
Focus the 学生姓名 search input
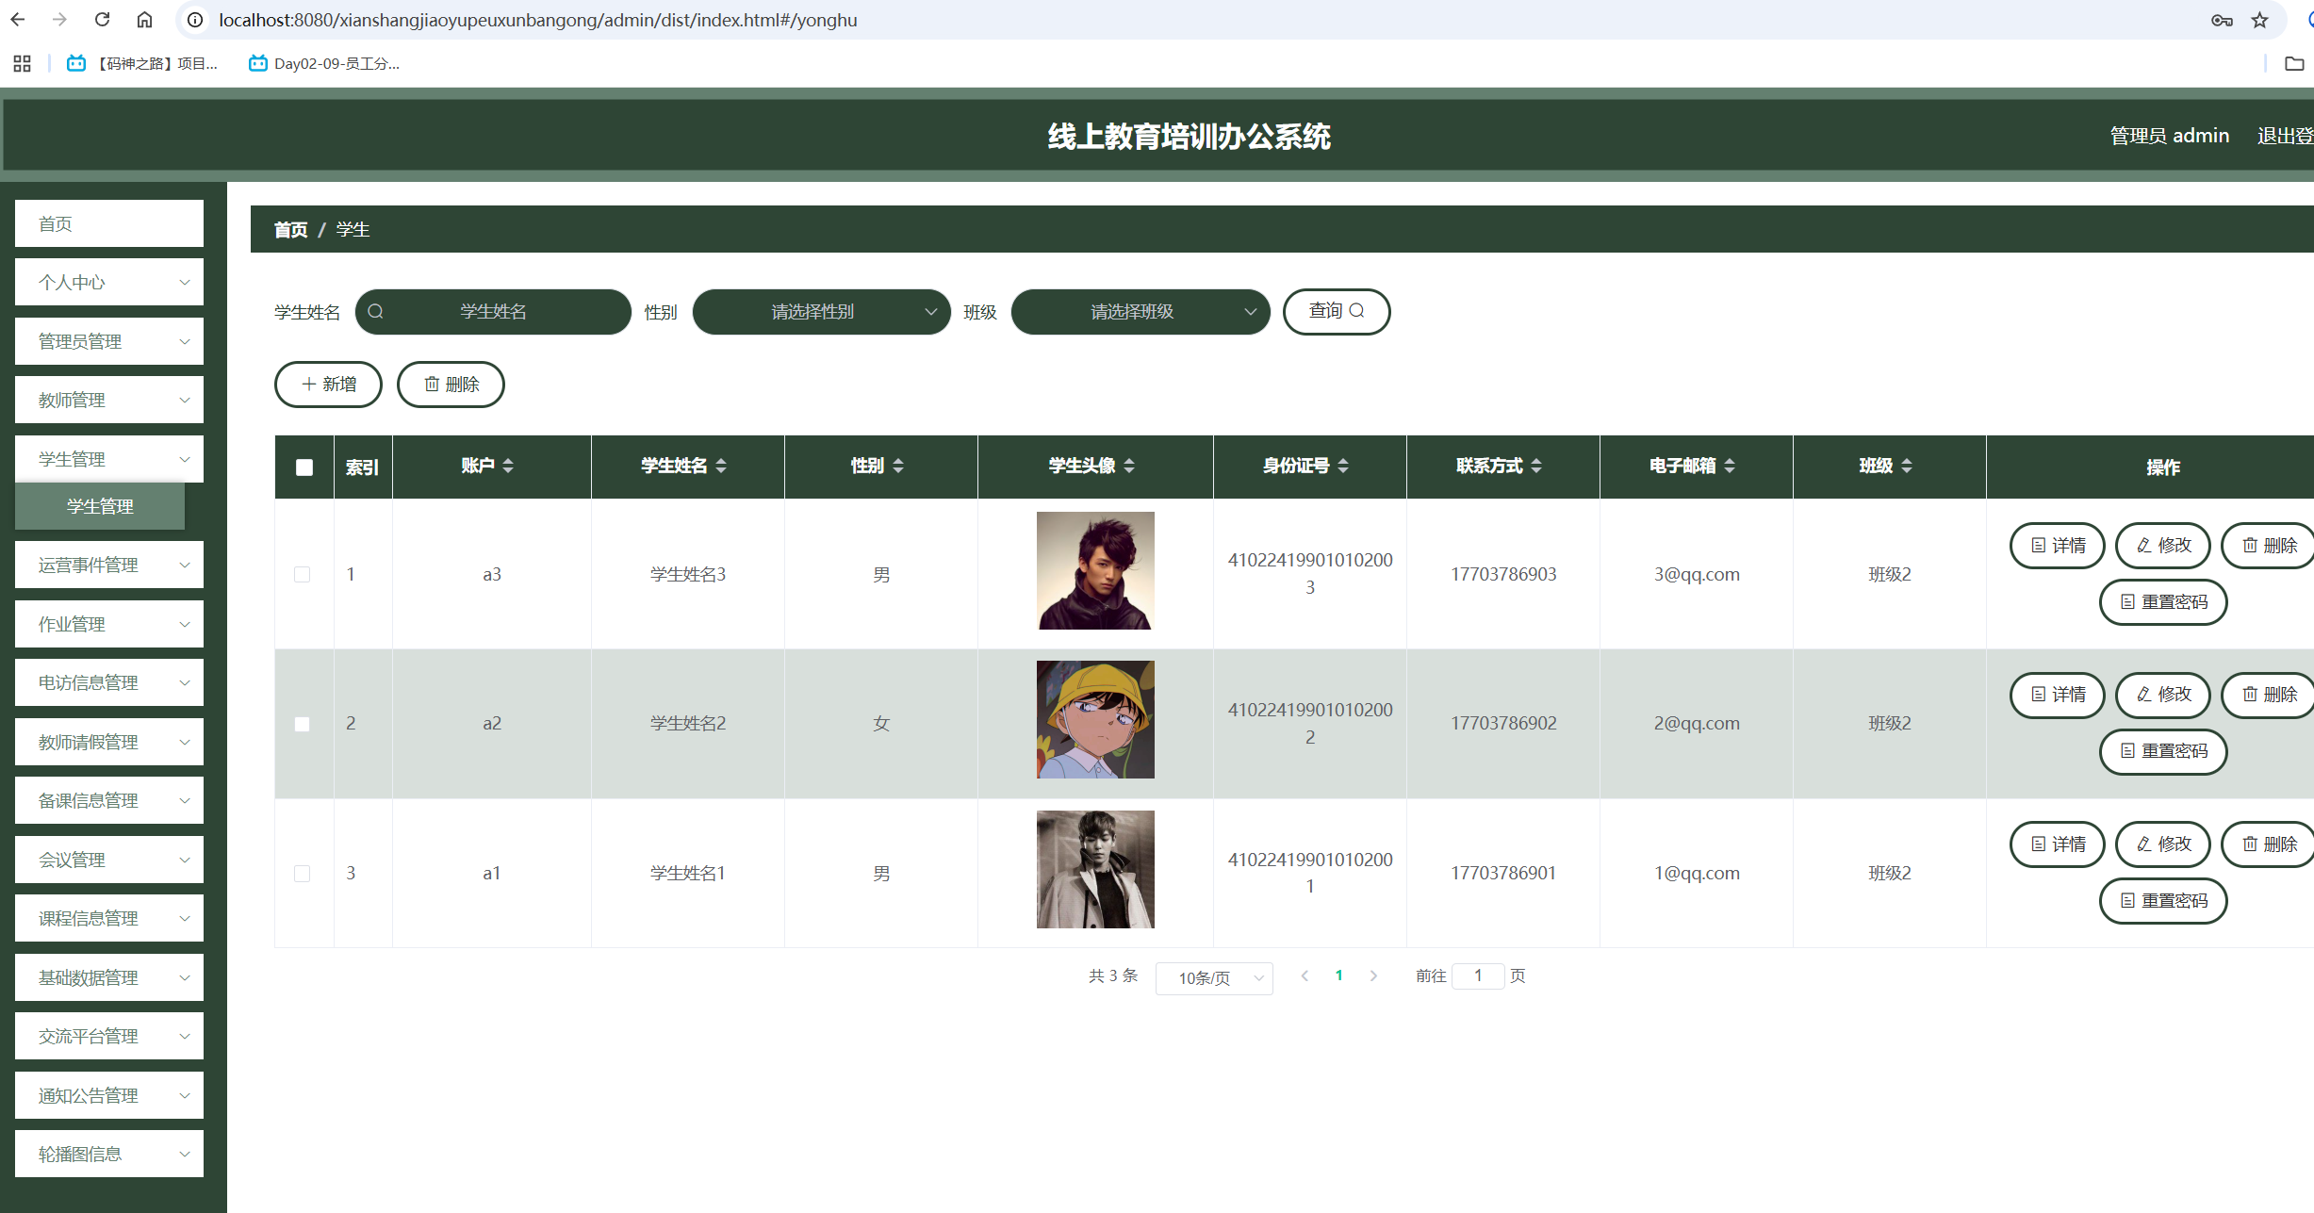click(493, 312)
